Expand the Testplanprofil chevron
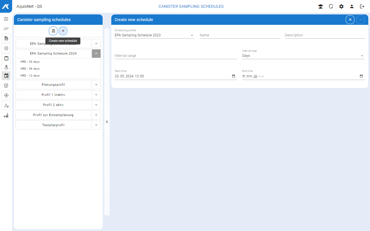Screen dimensions: 370x231 (96, 125)
